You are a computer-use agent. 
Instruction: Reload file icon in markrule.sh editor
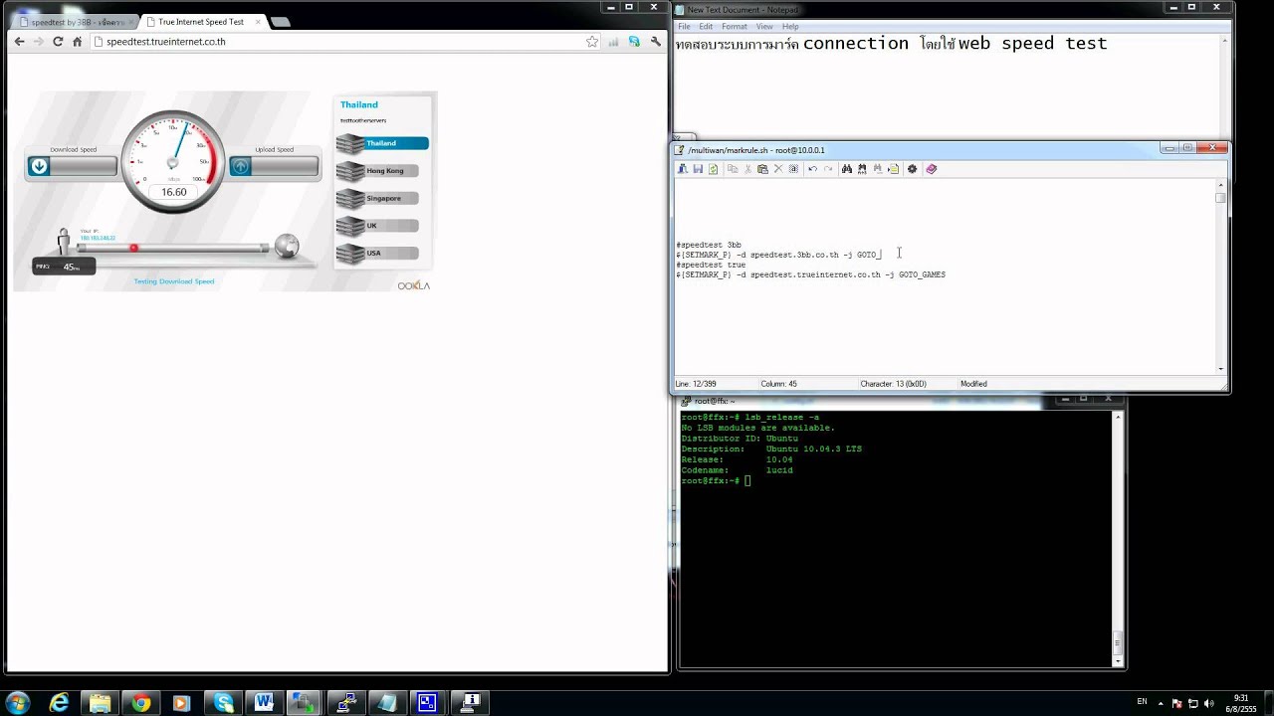[713, 169]
